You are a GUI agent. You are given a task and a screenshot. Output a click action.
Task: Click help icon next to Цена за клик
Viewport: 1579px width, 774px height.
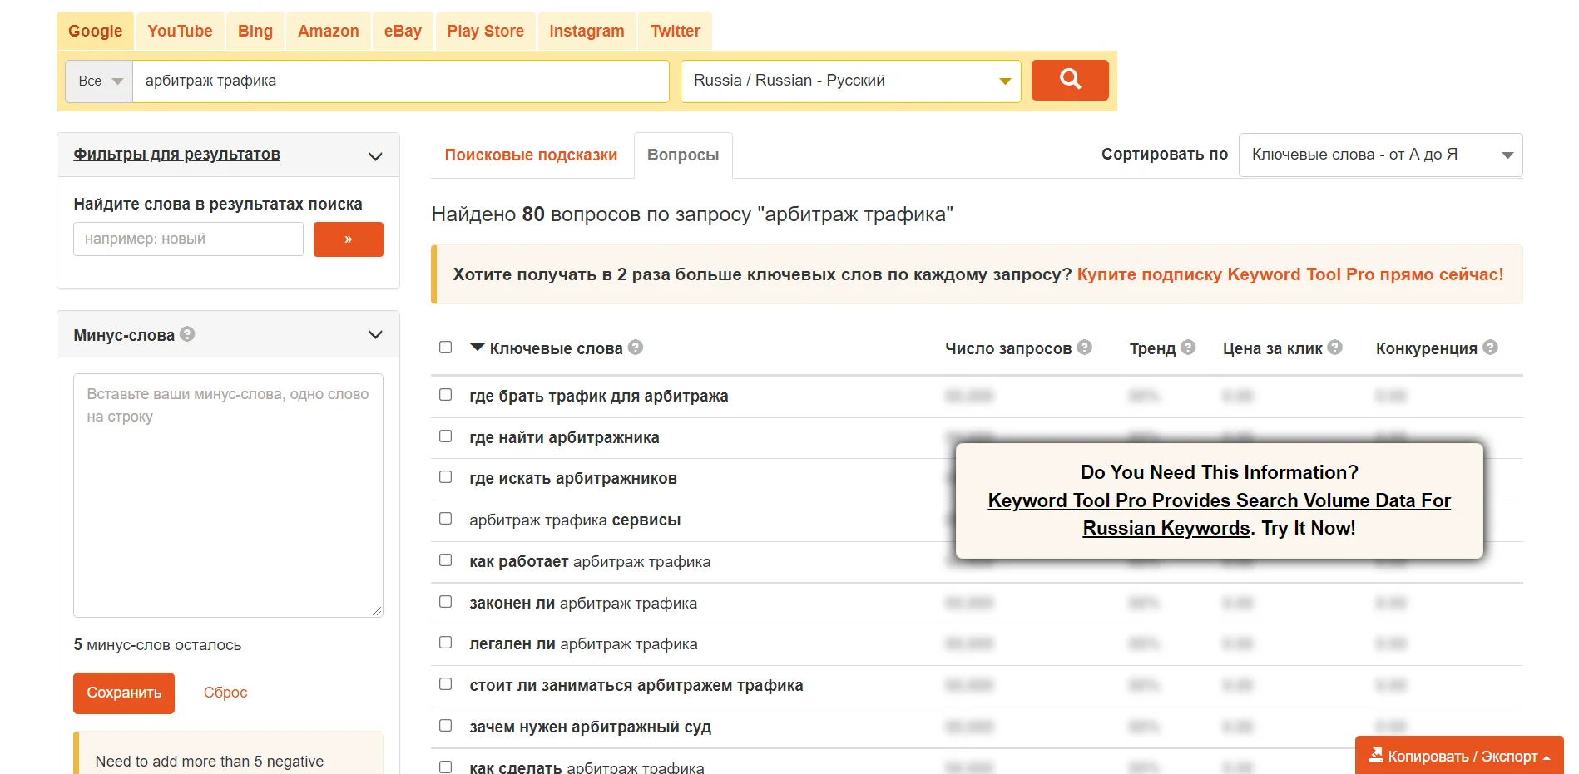click(1334, 348)
